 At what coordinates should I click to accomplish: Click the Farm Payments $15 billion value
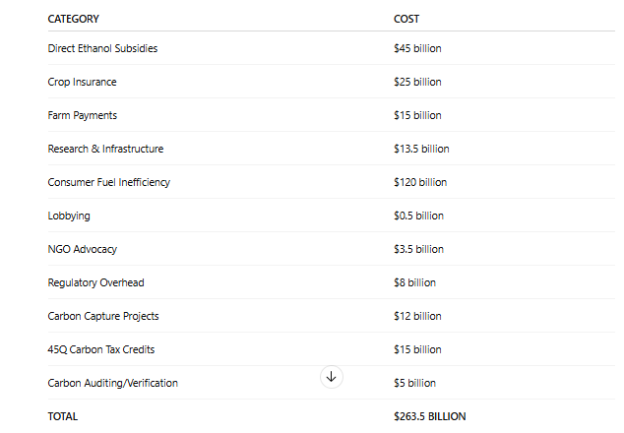pos(417,115)
